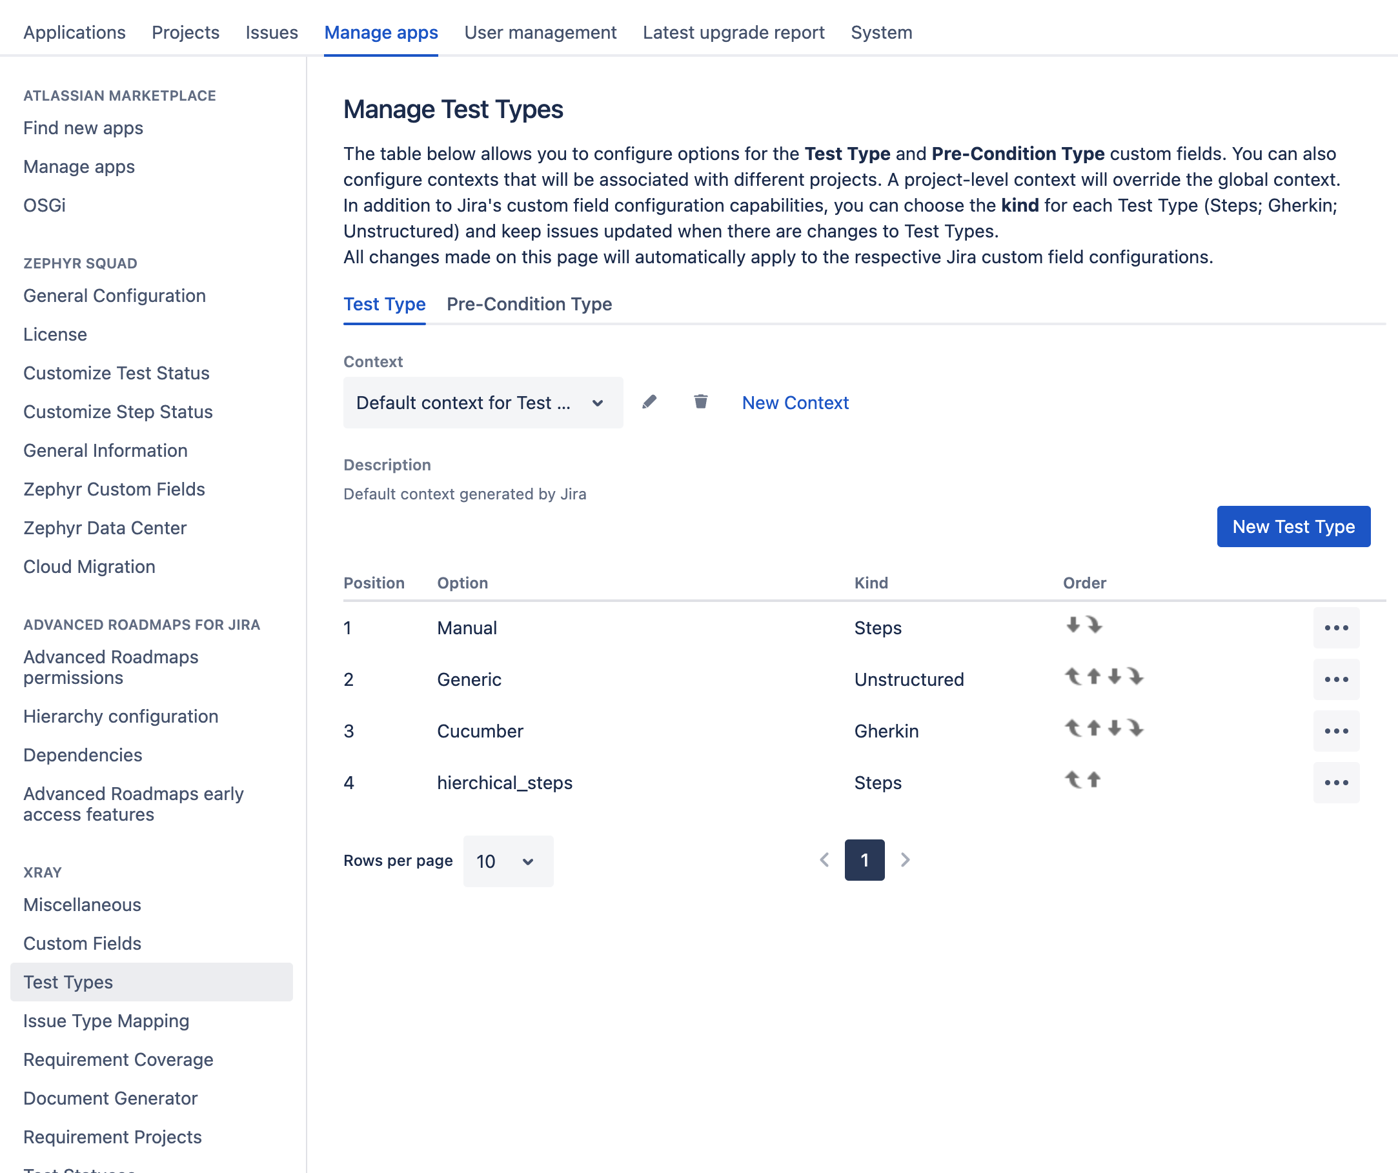Open Zephyr Custom Fields

pos(114,489)
